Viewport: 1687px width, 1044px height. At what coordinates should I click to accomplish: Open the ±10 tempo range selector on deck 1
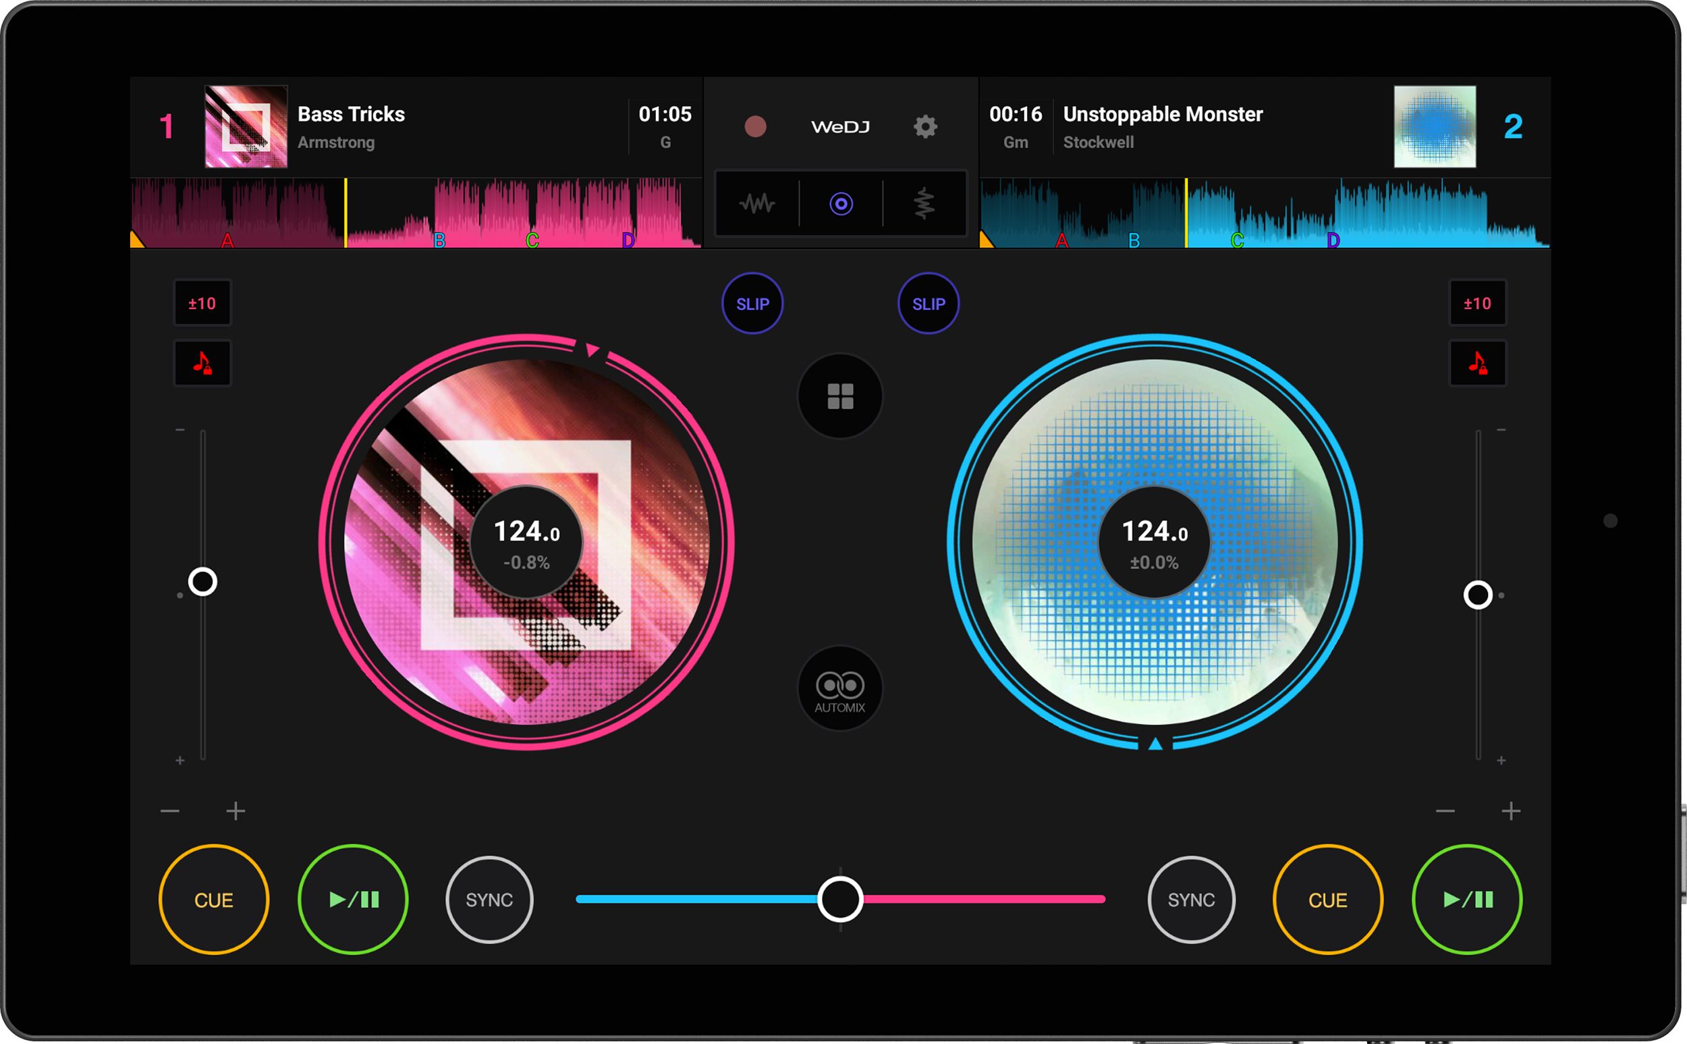[x=202, y=303]
